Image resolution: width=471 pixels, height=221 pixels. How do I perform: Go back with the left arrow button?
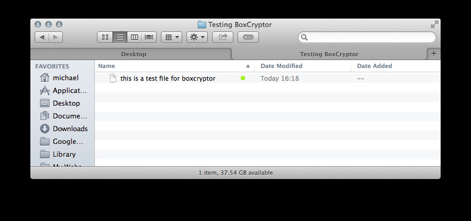42,37
